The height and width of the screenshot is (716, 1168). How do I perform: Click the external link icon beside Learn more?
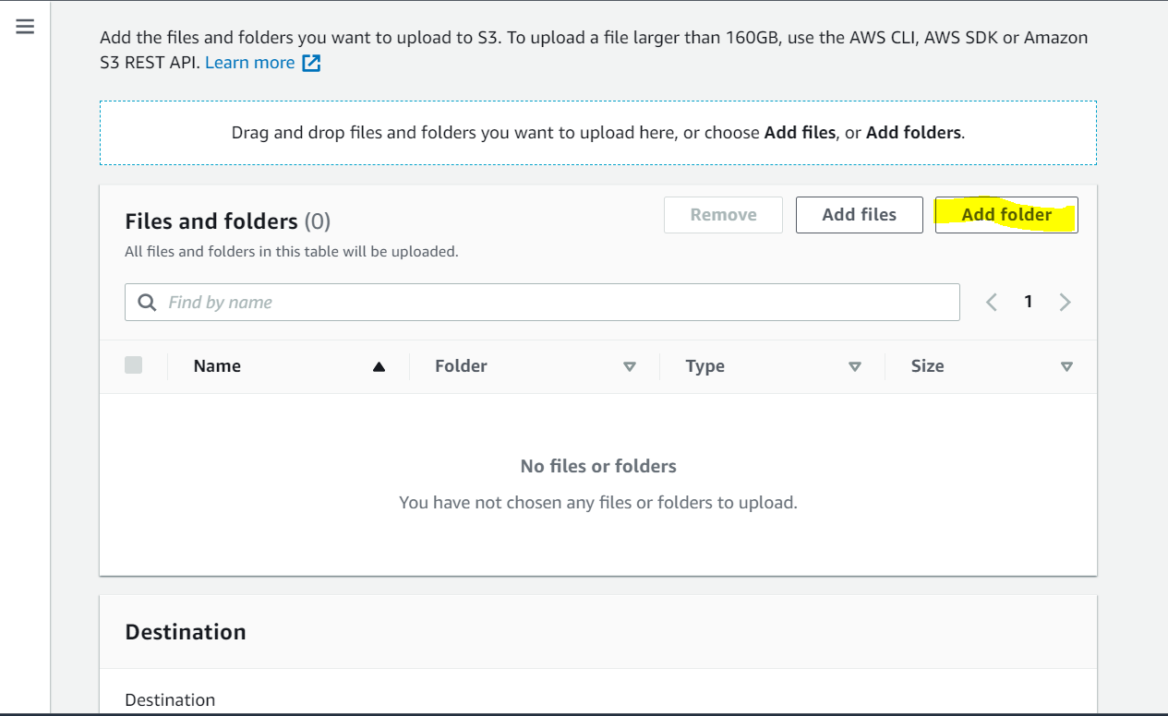click(x=312, y=64)
